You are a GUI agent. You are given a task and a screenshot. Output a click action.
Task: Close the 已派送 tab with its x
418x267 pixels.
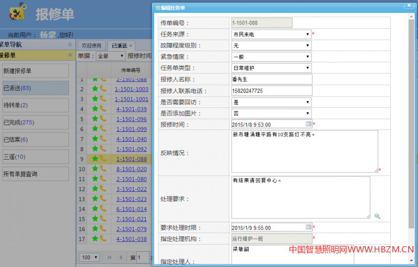131,46
